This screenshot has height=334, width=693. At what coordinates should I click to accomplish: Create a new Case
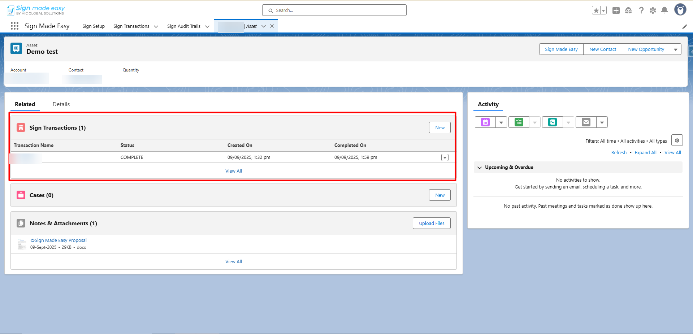click(440, 195)
